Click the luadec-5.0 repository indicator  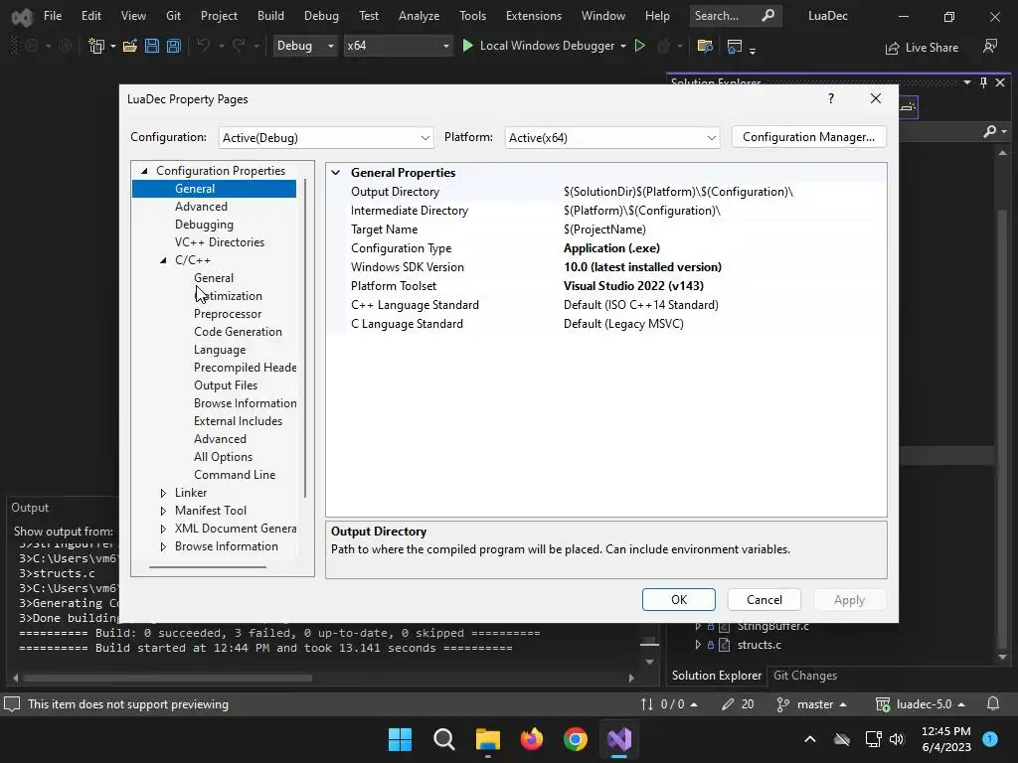click(920, 704)
